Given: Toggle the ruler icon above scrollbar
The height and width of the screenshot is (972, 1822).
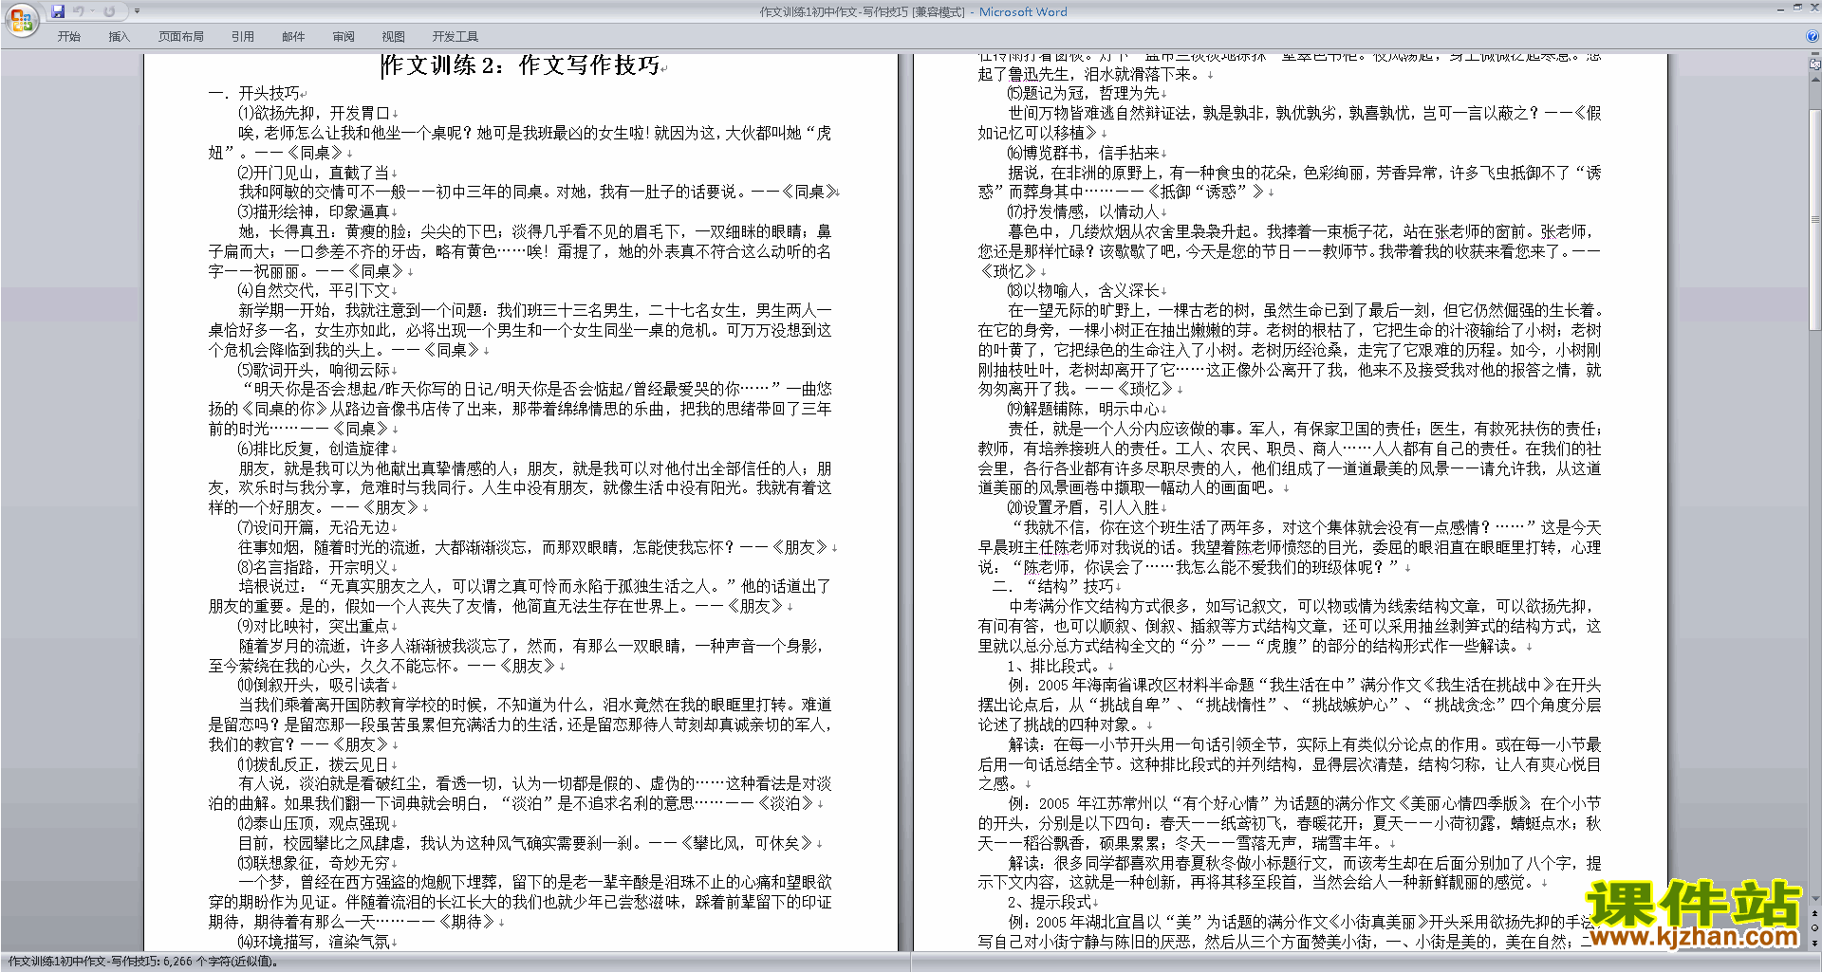Looking at the screenshot, I should coord(1815,65).
